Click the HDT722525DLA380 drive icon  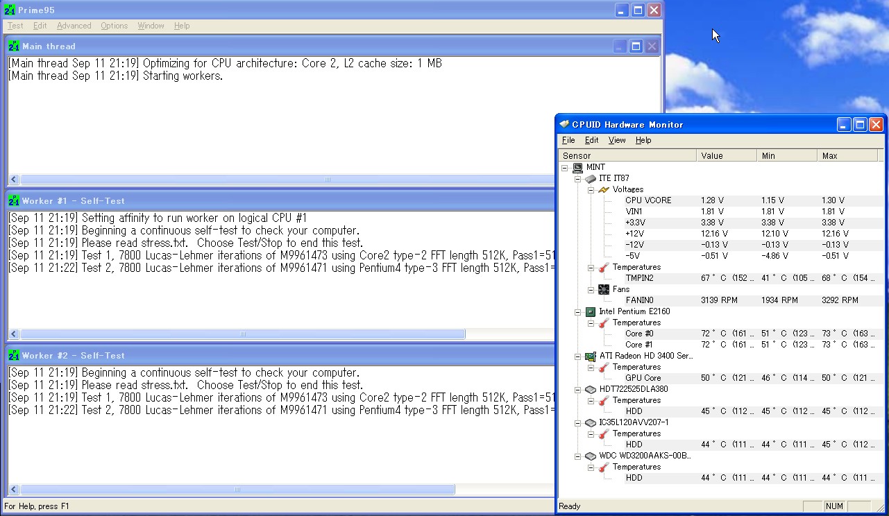[x=590, y=389]
